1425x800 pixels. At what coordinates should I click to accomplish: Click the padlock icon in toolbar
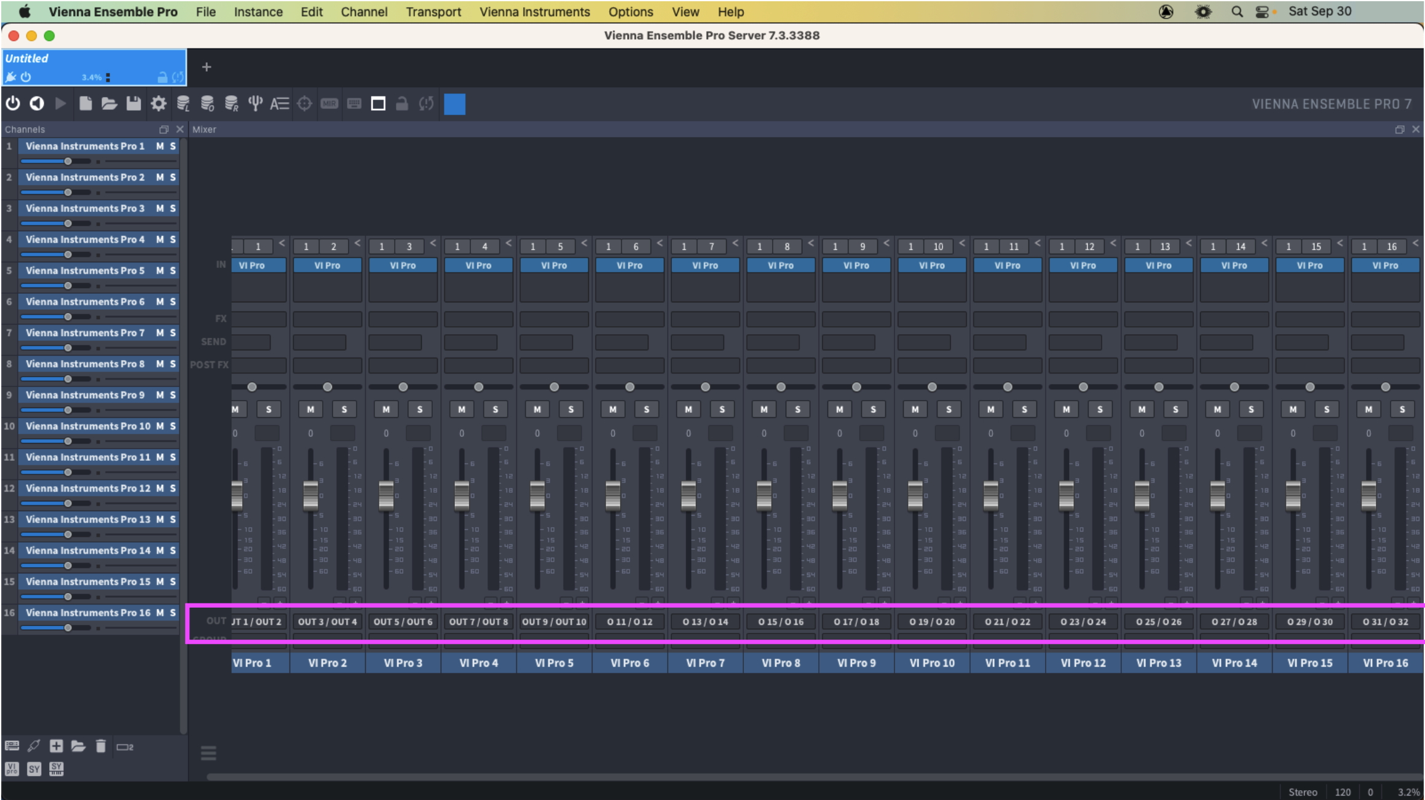point(402,104)
